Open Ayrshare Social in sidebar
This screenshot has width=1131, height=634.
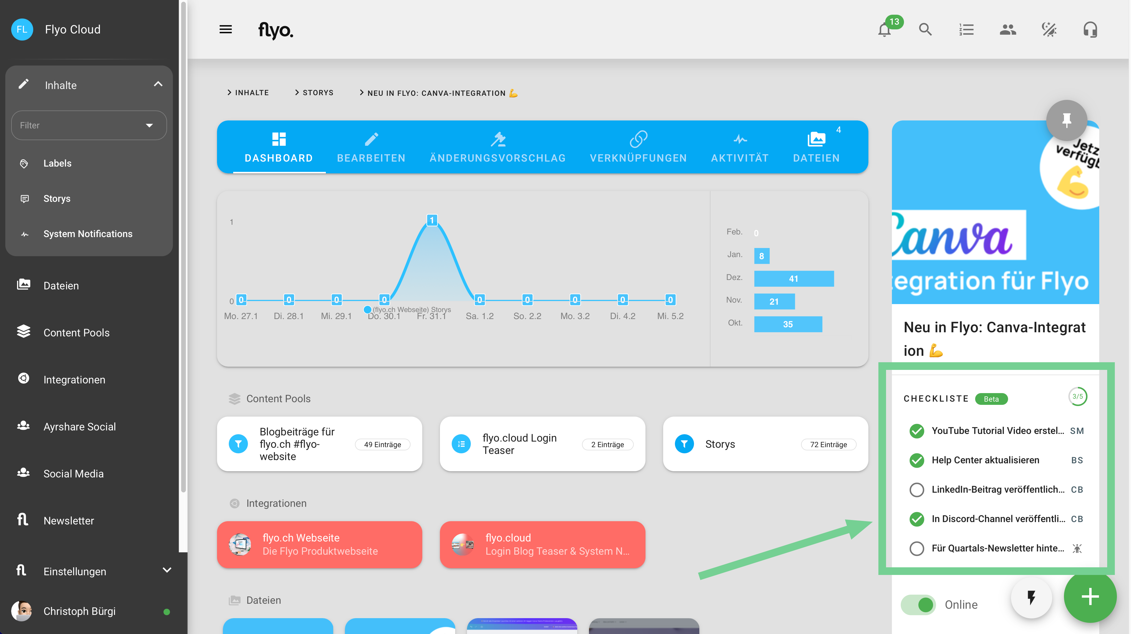click(x=89, y=426)
